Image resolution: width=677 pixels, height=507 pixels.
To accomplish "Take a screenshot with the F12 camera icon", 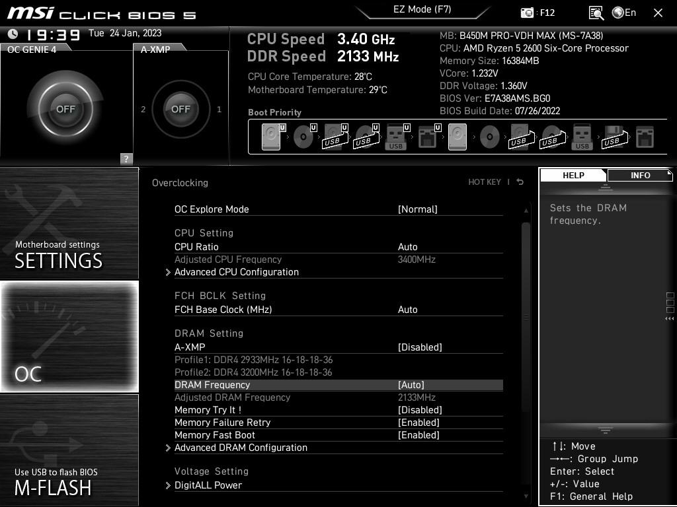I will coord(527,13).
